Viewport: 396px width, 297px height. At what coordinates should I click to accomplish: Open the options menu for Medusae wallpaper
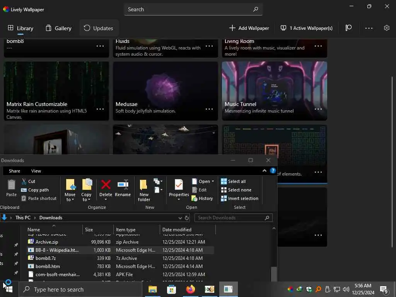[209, 109]
